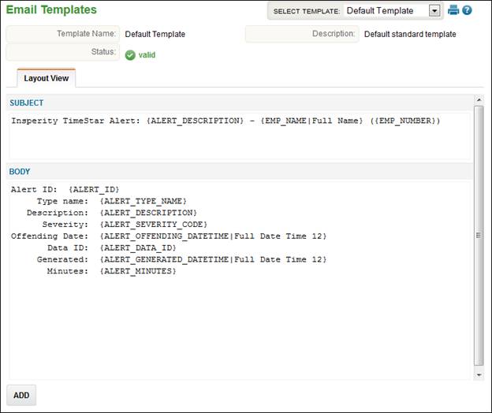Click the Status label
Viewport: 492px width, 413px height.
[103, 51]
